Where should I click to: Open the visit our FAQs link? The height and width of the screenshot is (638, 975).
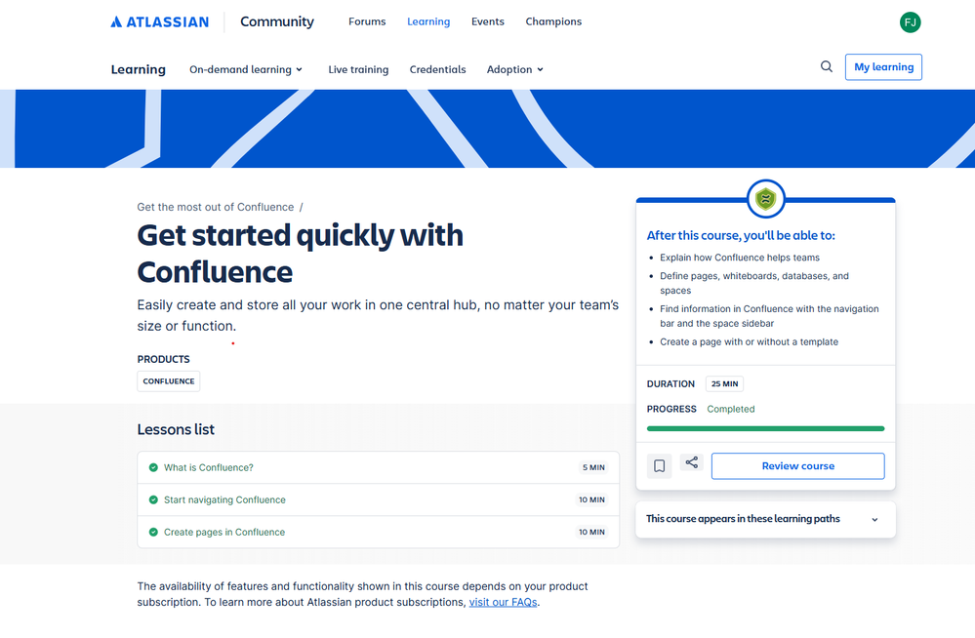point(503,603)
